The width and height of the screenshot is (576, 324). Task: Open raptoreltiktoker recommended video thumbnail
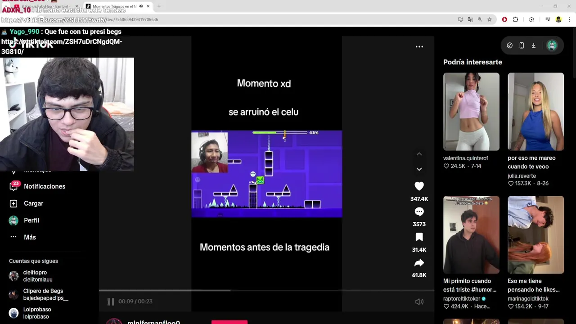(x=471, y=234)
